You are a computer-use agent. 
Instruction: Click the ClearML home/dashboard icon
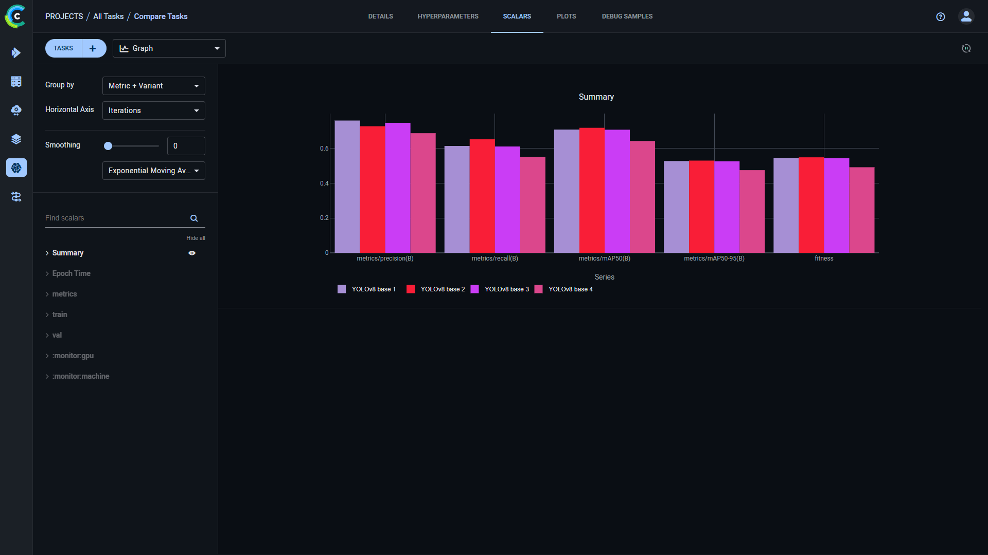click(16, 16)
